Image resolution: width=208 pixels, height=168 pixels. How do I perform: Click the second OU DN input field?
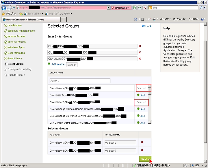coord(92,52)
